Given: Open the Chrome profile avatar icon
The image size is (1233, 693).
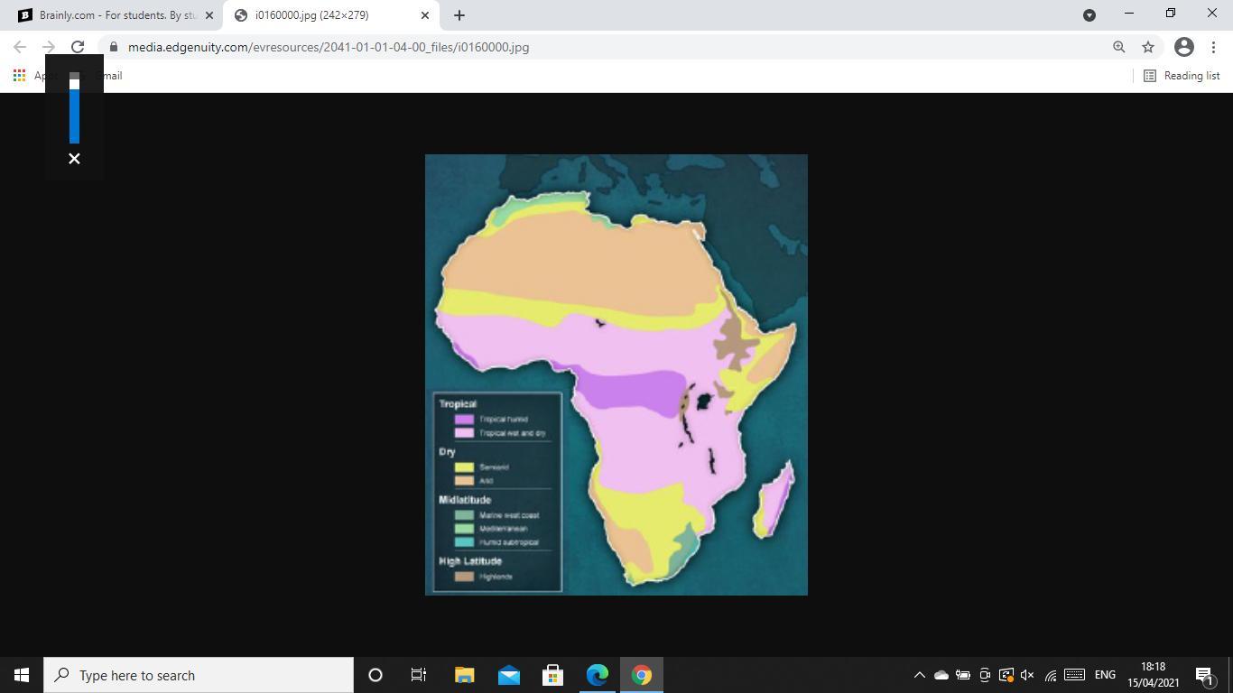Looking at the screenshot, I should click(1184, 47).
